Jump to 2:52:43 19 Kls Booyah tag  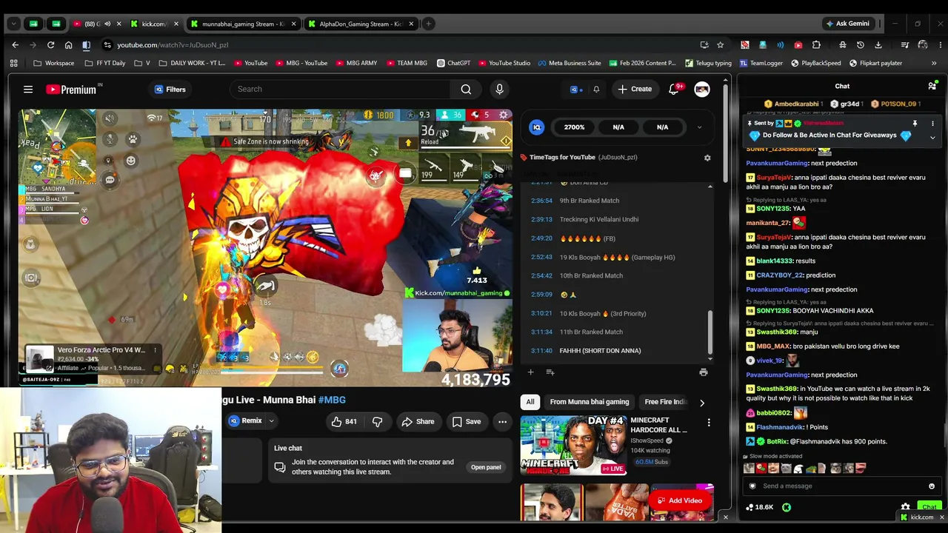tap(603, 258)
